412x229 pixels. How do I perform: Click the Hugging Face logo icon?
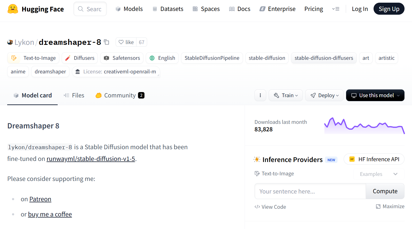point(13,9)
